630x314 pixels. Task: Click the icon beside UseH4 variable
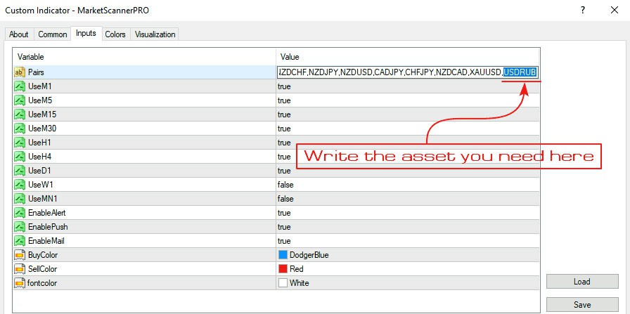point(20,157)
